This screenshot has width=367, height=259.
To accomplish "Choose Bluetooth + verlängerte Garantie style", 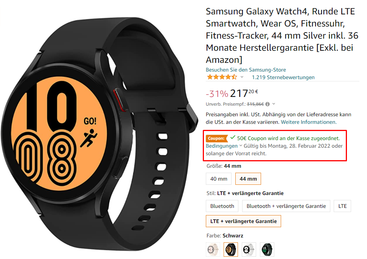I will click(x=286, y=206).
